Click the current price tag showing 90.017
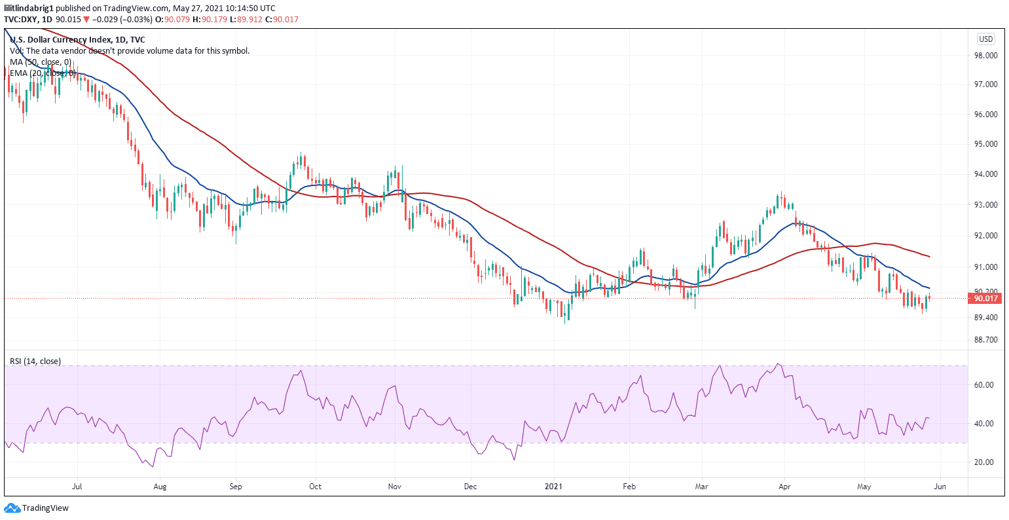 pos(986,298)
